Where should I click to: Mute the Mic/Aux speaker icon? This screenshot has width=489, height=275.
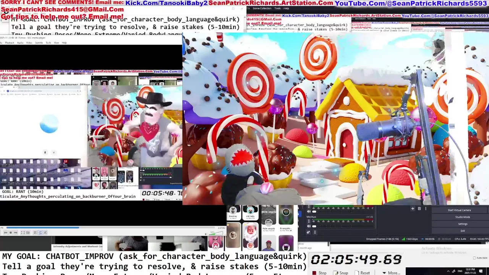[309, 226]
